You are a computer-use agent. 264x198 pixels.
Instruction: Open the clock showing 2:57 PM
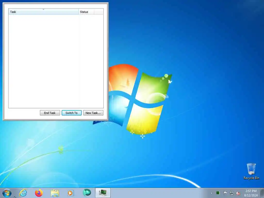251,193
